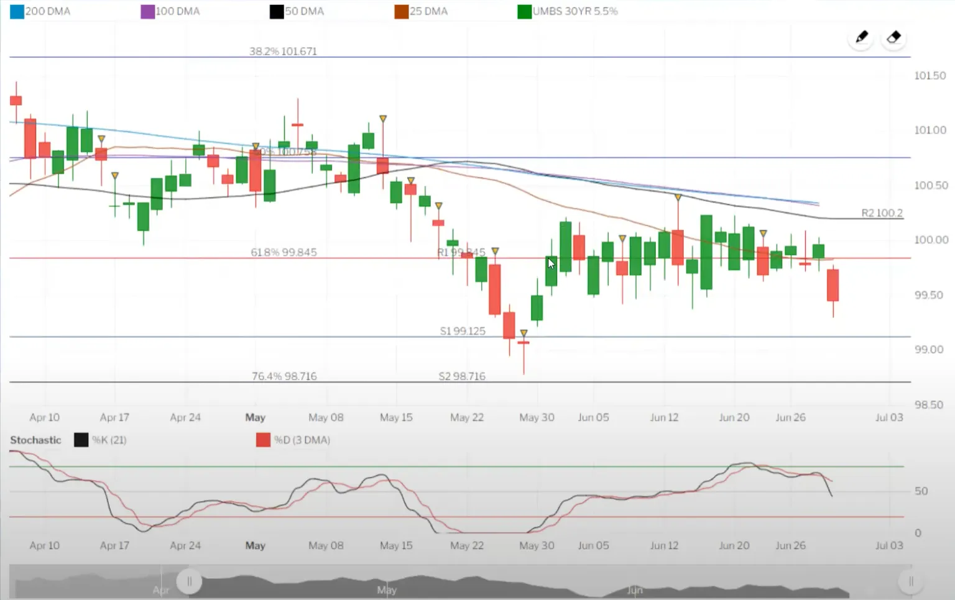Screen dimensions: 955x600
Task: Click the yellow marker at May 30 low
Action: (524, 334)
